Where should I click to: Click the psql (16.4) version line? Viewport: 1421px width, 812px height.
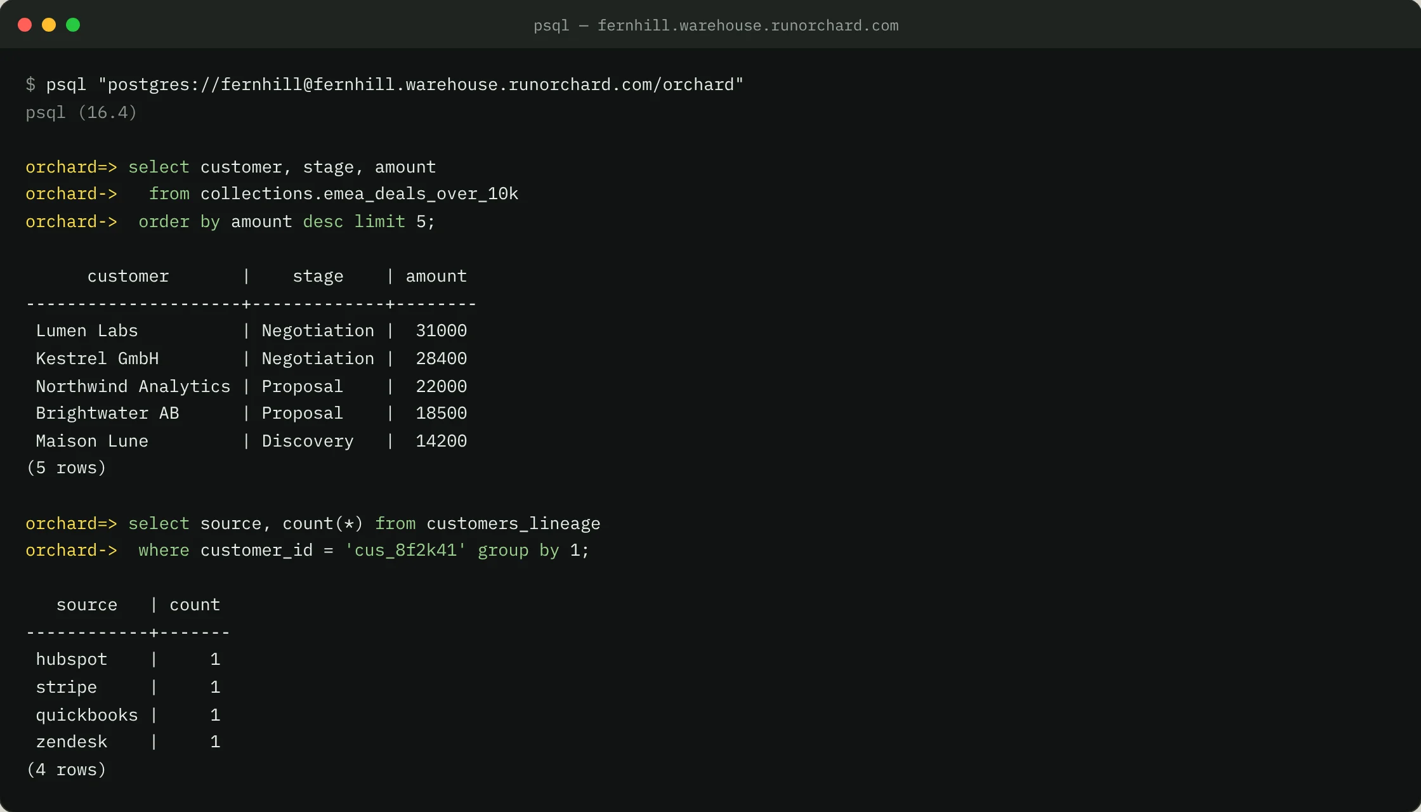point(81,112)
